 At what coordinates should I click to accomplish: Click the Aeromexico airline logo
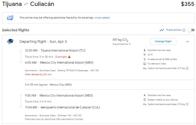click(10, 41)
